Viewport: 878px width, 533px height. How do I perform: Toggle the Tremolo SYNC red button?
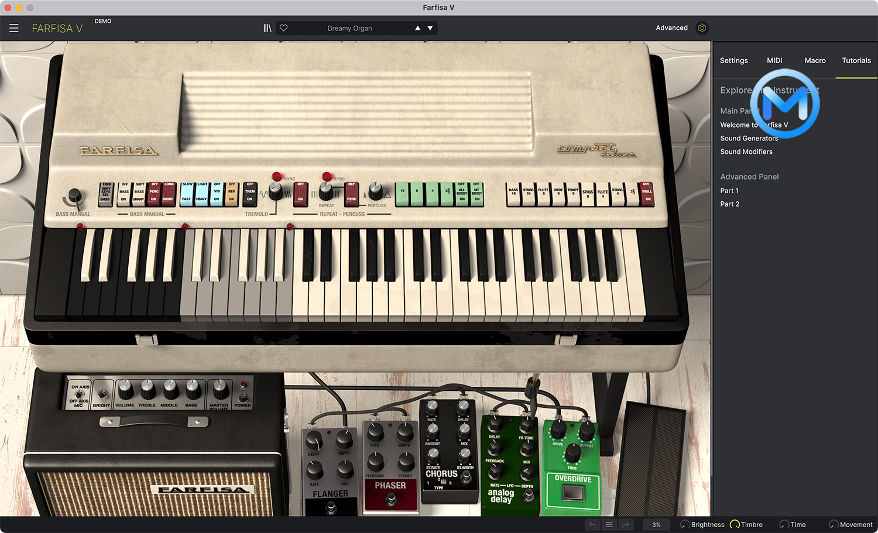pyautogui.click(x=276, y=176)
